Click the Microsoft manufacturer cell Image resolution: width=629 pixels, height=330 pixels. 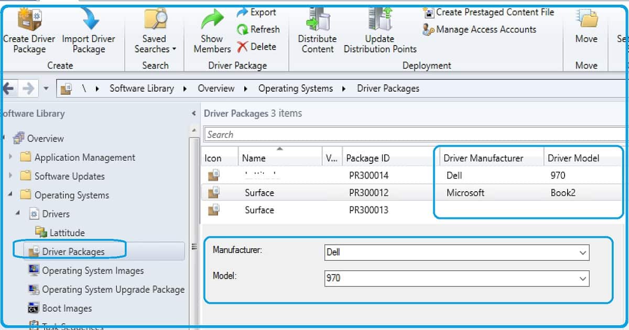(x=465, y=193)
